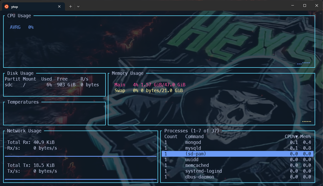The height and width of the screenshot is (186, 323).
Task: Click the 0% value beside AVRG
Action: 31,27
